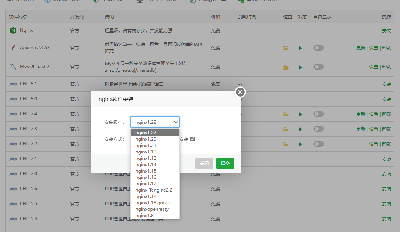Click the MySQL dolphin icon
400x232 pixels.
pos(13,67)
